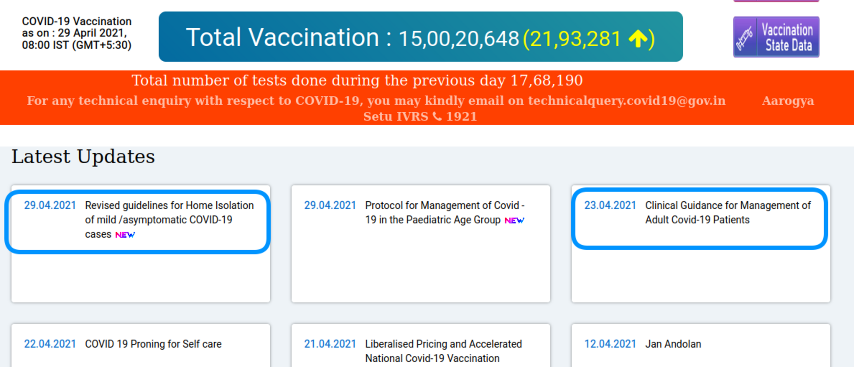
Task: Click the NEW badge on Paediatric Age Group protocol
Action: [514, 220]
